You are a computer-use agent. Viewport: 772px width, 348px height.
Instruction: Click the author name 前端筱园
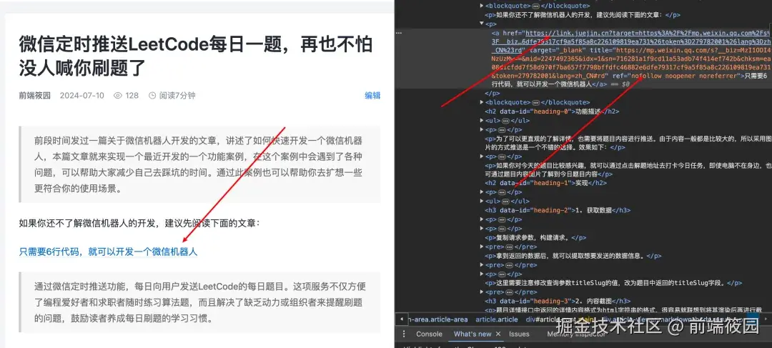(35, 96)
